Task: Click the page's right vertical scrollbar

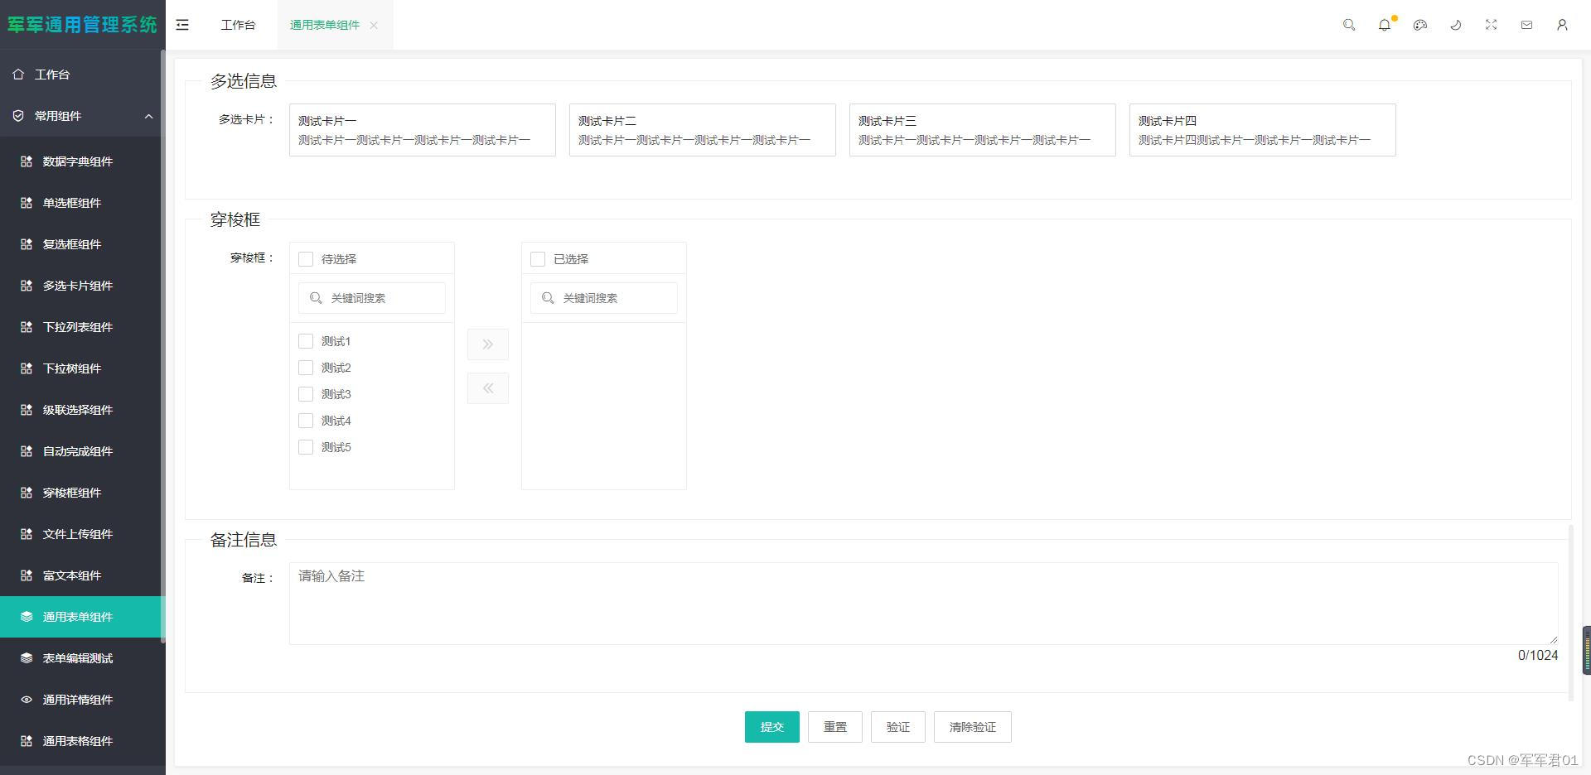Action: click(1572, 613)
